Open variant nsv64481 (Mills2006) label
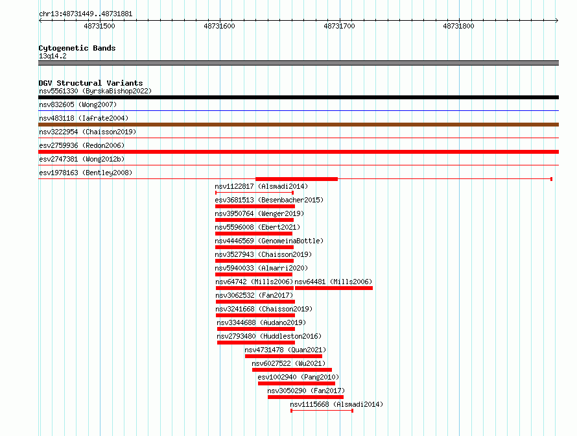Viewport: 577px width, 436px height. [x=333, y=282]
